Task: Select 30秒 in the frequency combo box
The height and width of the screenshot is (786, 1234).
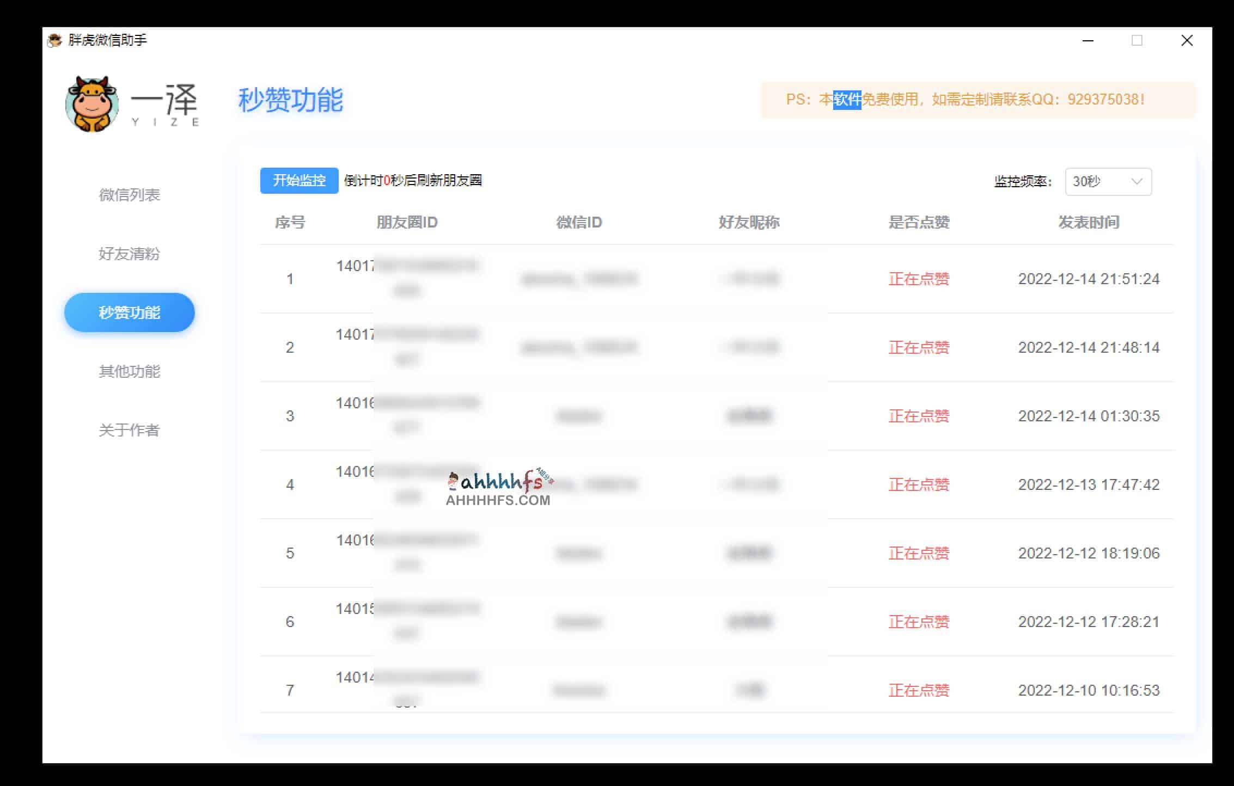Action: (x=1095, y=182)
